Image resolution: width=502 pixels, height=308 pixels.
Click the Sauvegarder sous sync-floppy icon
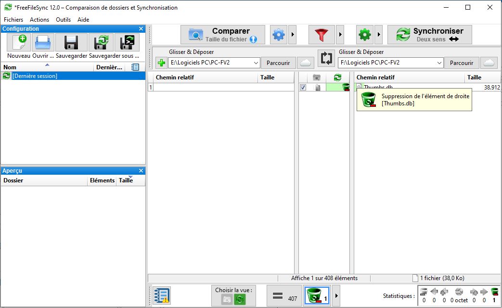pyautogui.click(x=101, y=43)
